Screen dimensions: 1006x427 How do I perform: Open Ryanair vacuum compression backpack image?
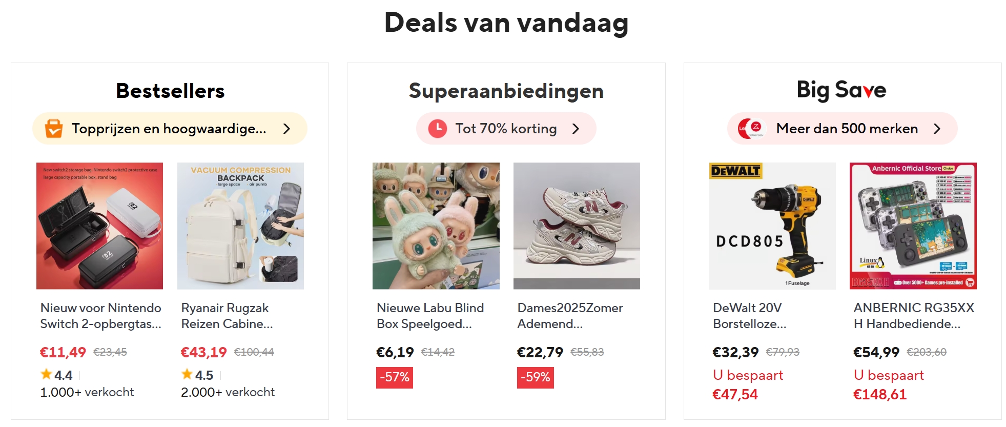pos(240,226)
